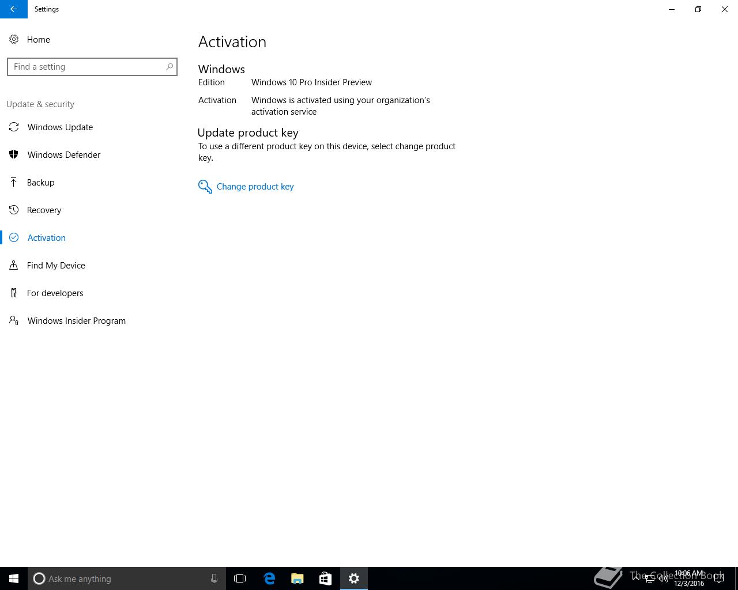
Task: Activate the Cortana microphone
Action: tap(214, 578)
